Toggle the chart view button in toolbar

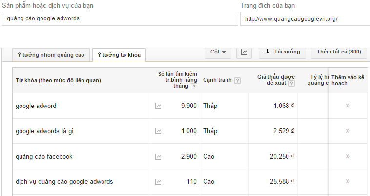pyautogui.click(x=244, y=52)
